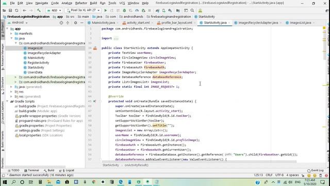Screen dimensions: 330x186
Task: Open the app run configuration dropdown
Action: point(54,10)
